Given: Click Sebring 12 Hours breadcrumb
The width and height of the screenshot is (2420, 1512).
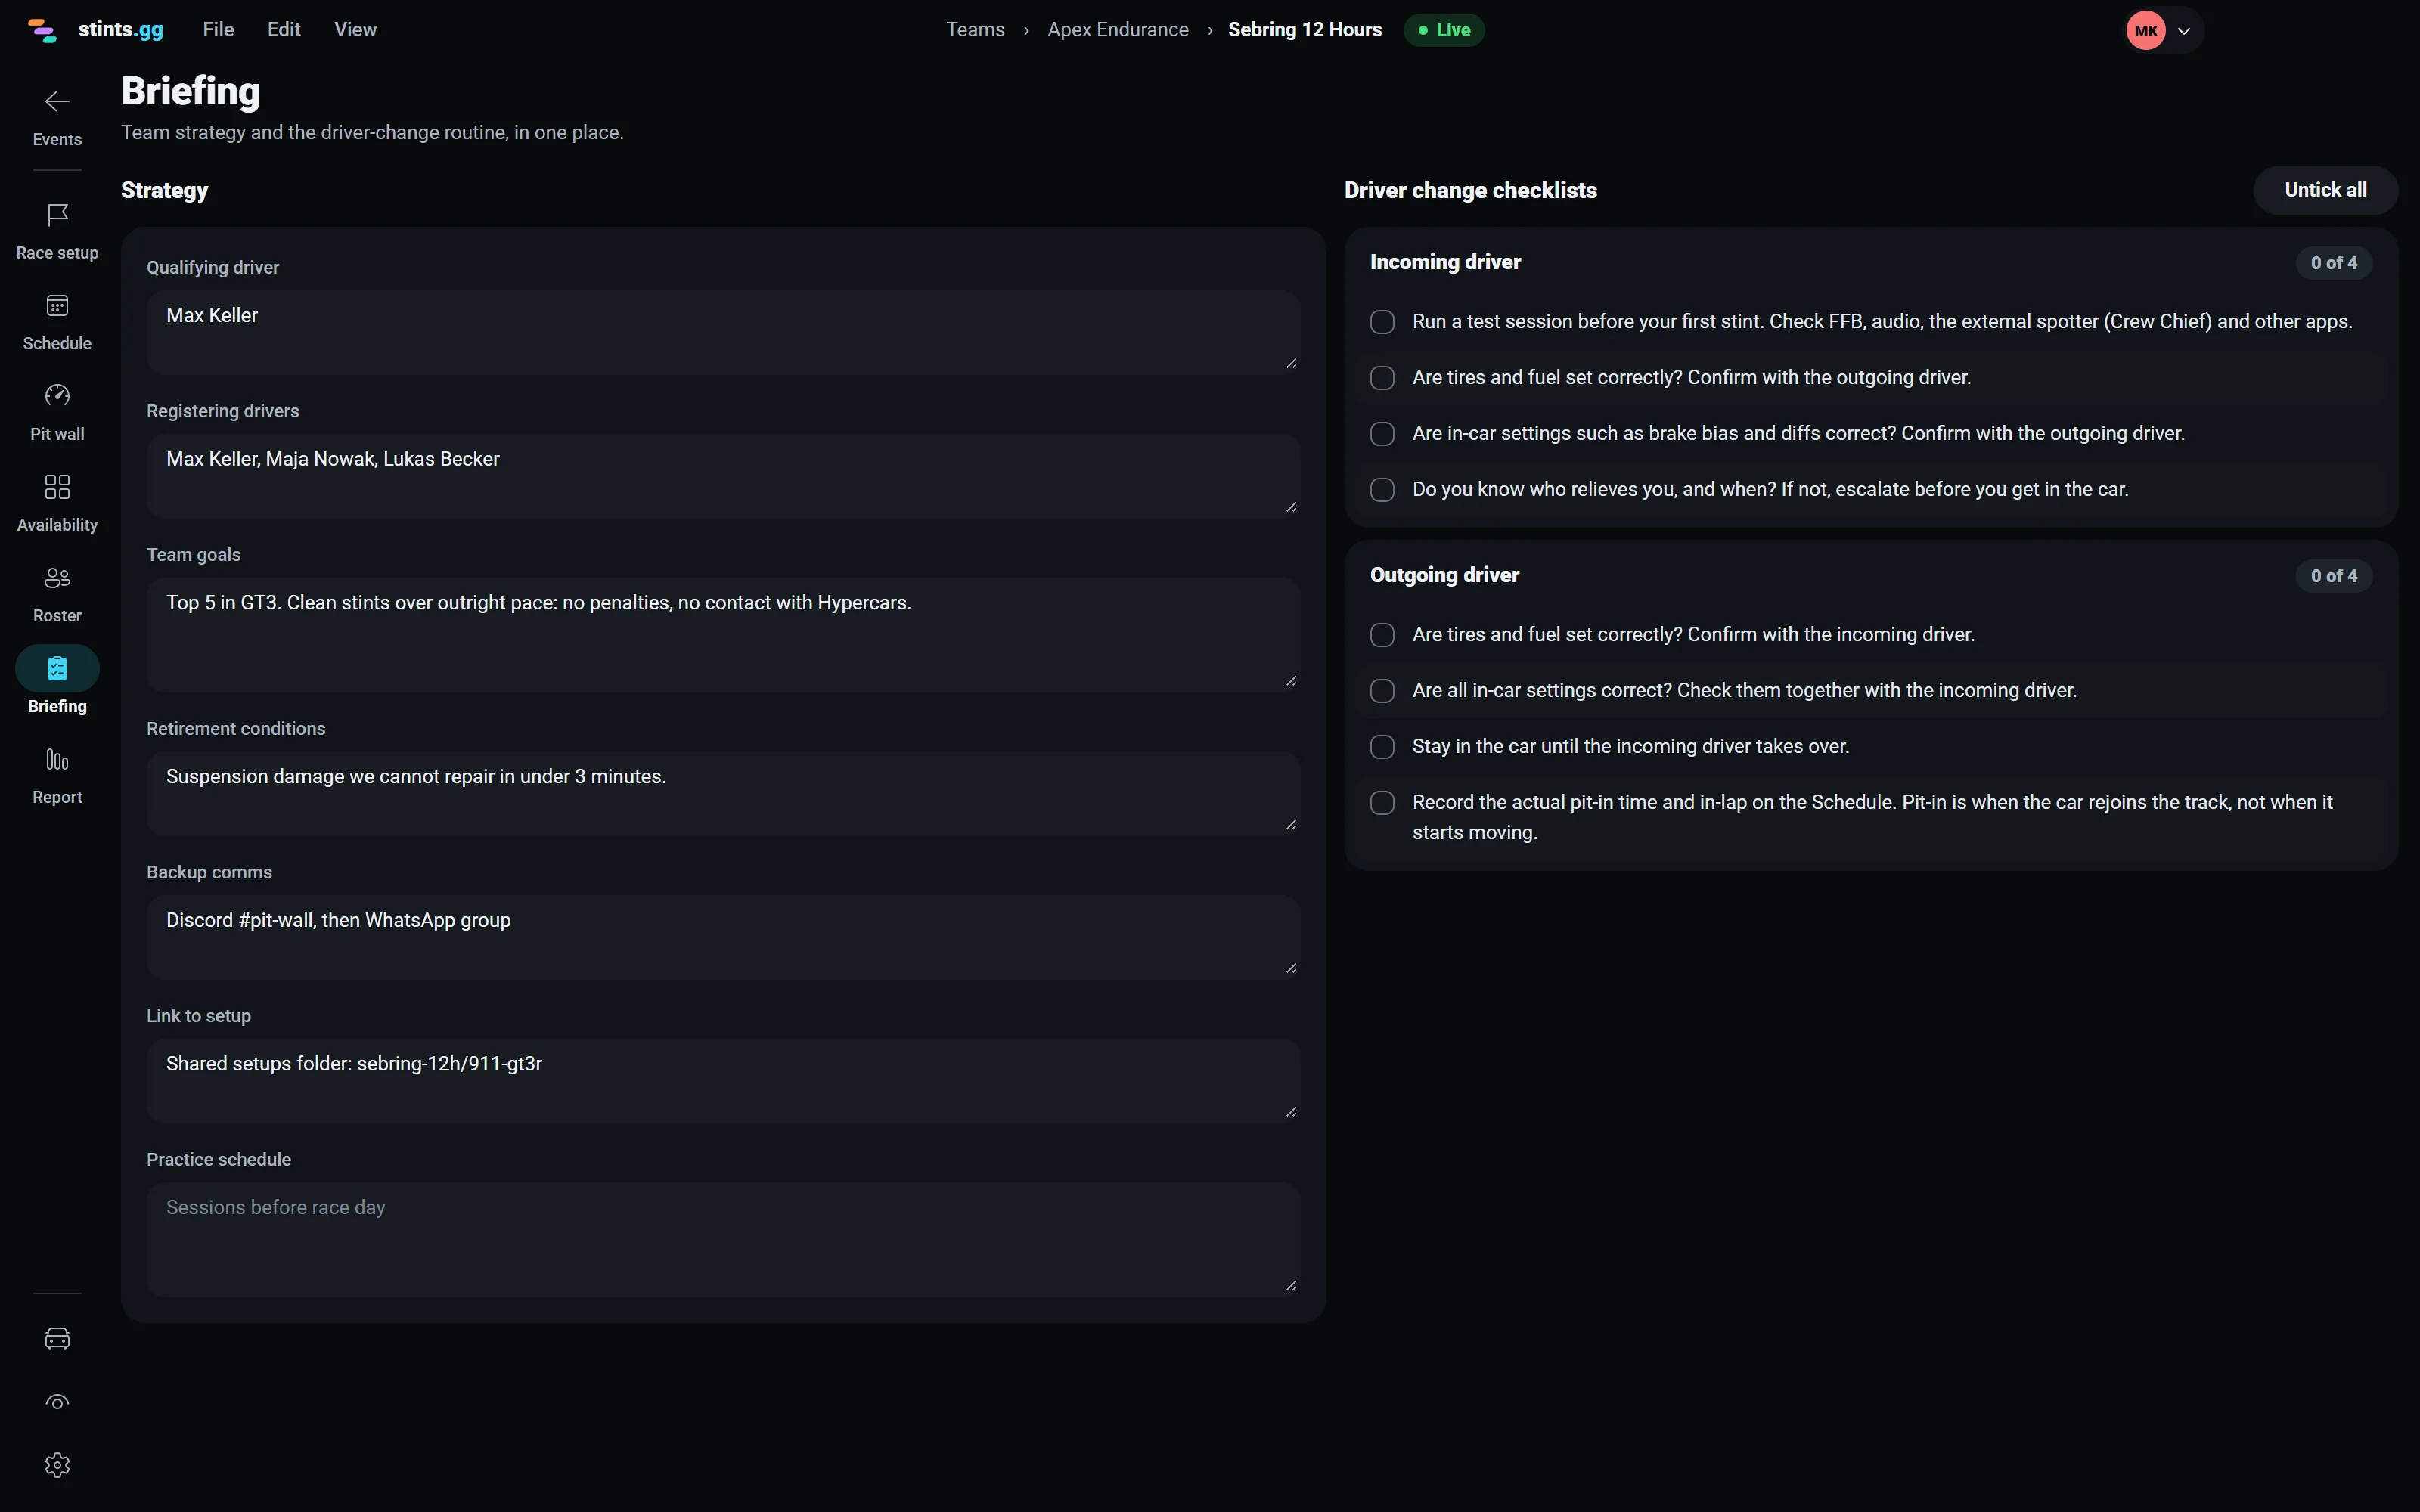Looking at the screenshot, I should pyautogui.click(x=1305, y=30).
